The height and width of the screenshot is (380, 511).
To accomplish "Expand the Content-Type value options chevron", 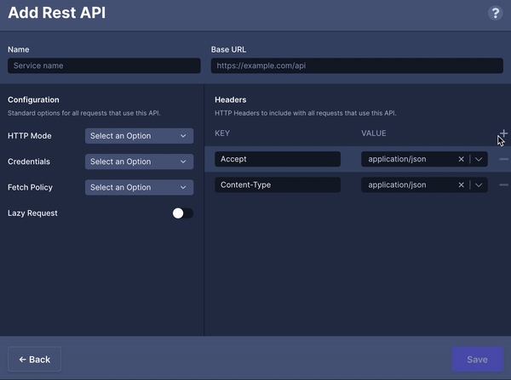I will [x=479, y=184].
